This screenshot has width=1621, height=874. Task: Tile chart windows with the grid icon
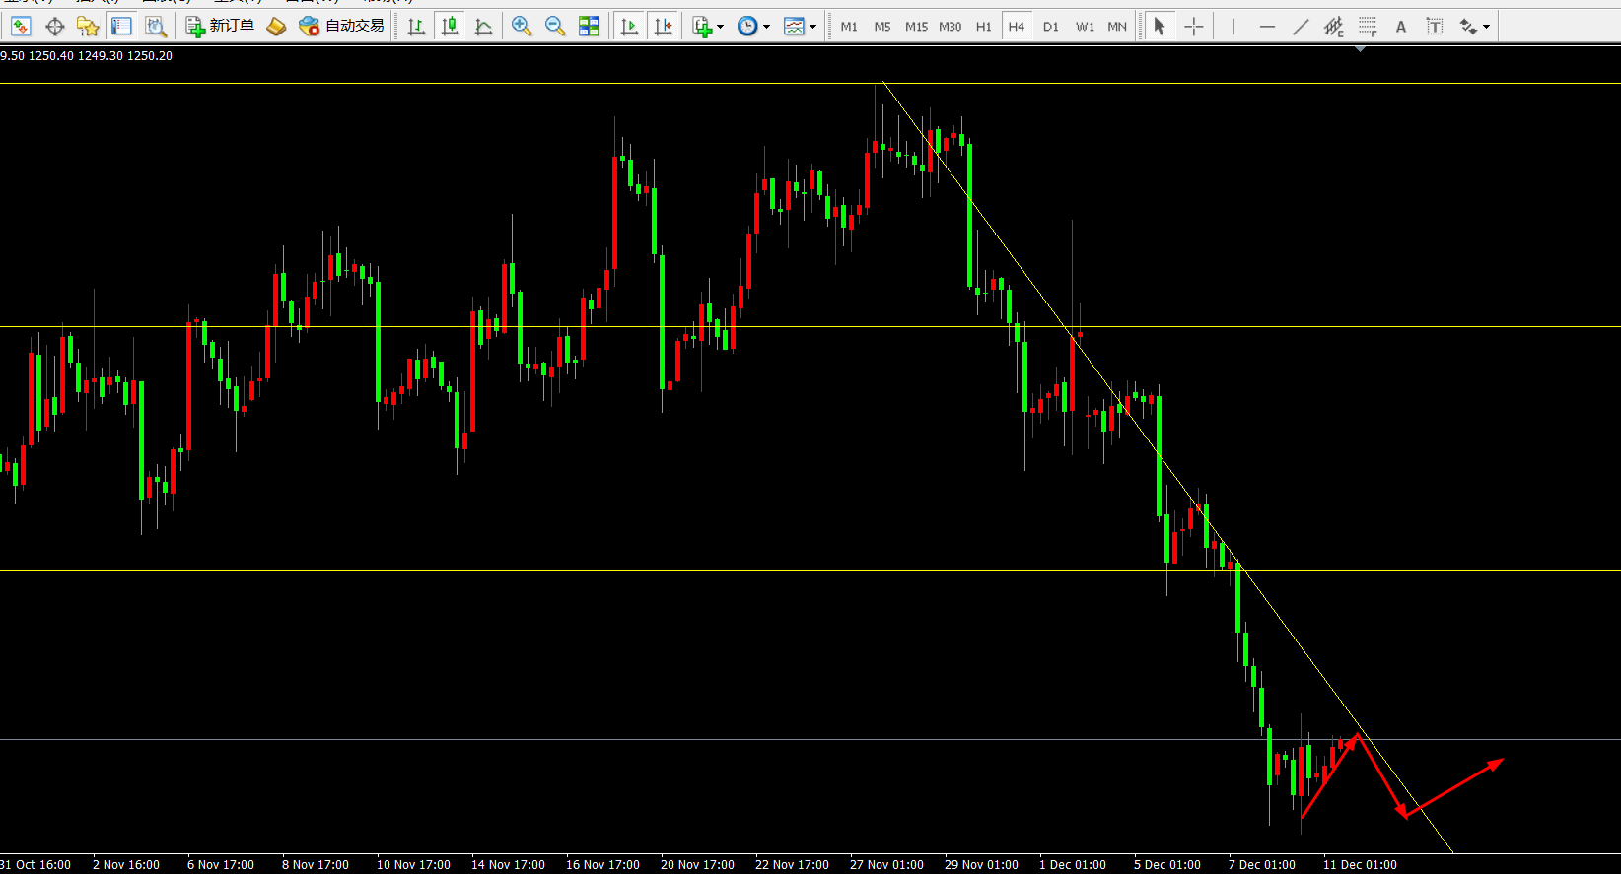point(589,27)
